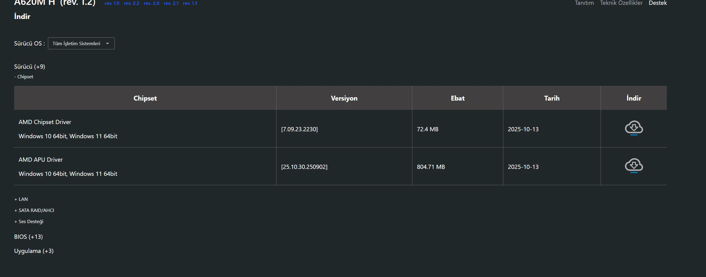Collapse the Sürücü (+9) section

pyautogui.click(x=30, y=67)
